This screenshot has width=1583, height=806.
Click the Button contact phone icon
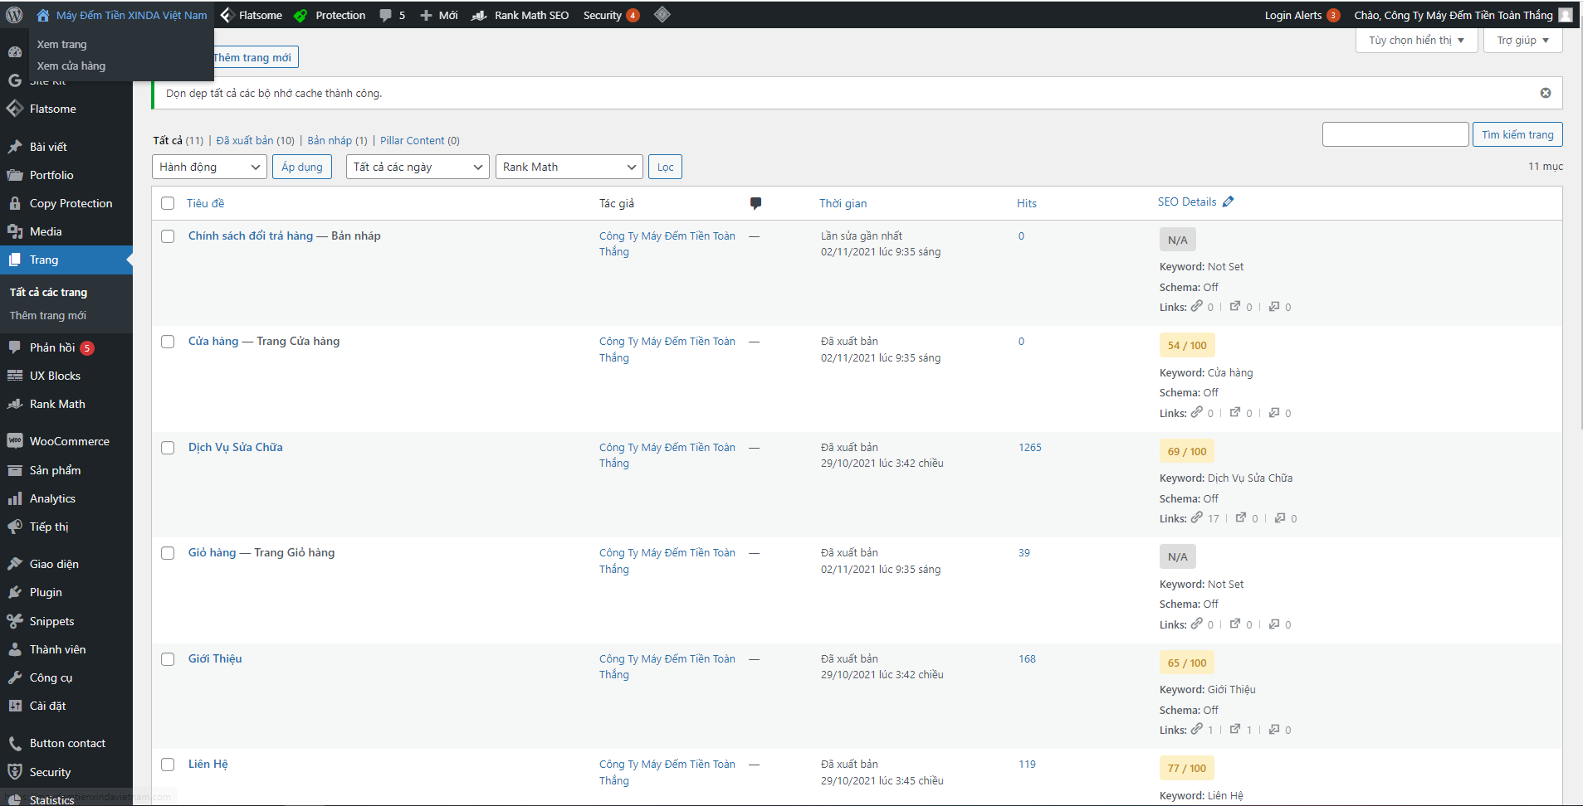(x=15, y=743)
